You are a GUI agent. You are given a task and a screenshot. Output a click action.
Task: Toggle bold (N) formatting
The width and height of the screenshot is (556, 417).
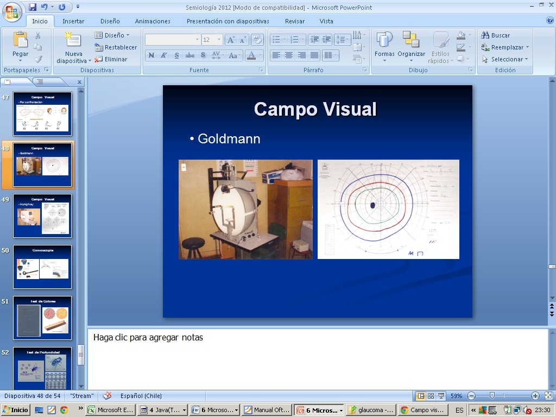(151, 55)
